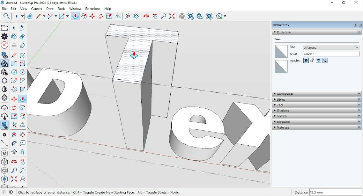The image size is (363, 196).
Task: Open the Select tool dropdown arrow in top toolbar
Action: point(22,16)
